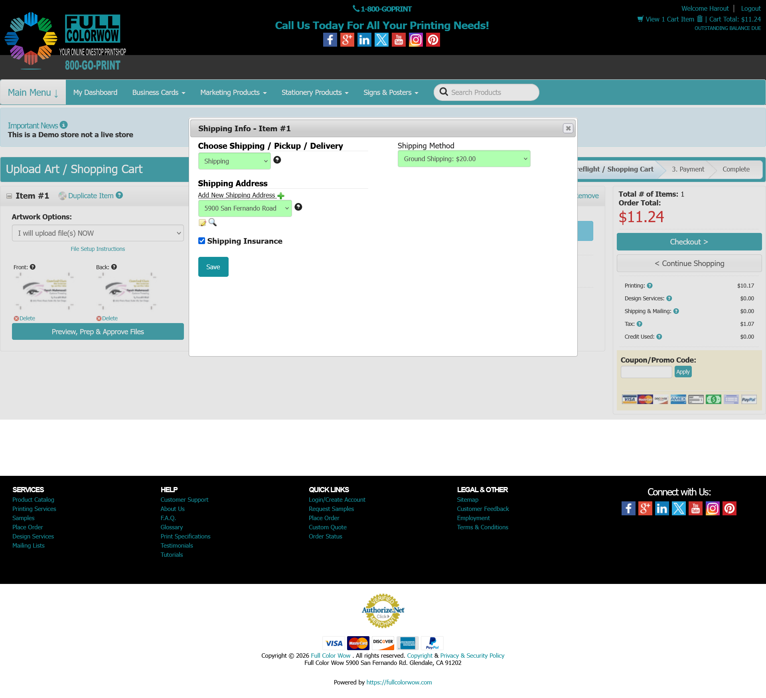Click Important News info icon
The width and height of the screenshot is (766, 698).
tap(64, 125)
